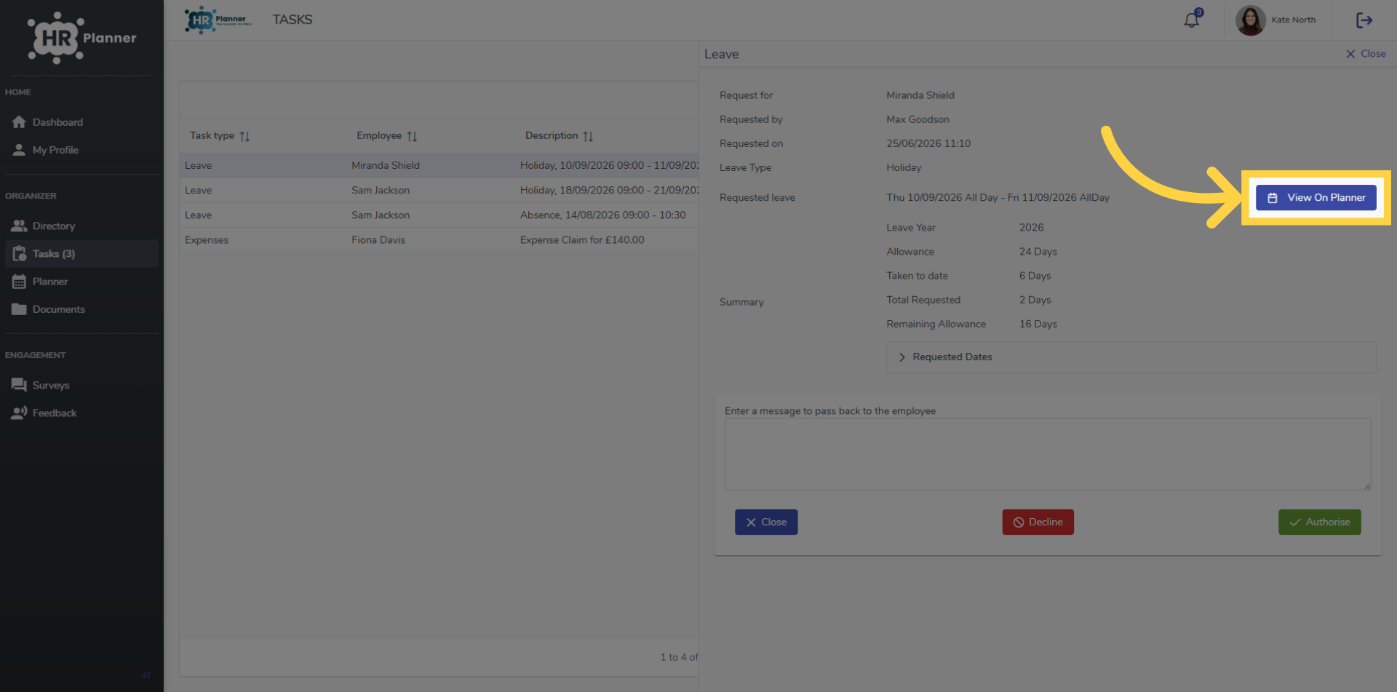1397x692 pixels.
Task: Open the notifications bell icon
Action: 1191,20
